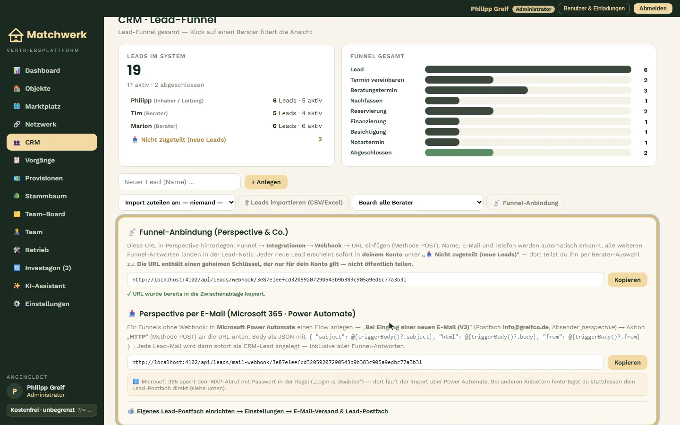Click the '+ Anlegen' button
This screenshot has width=680, height=425.
(x=266, y=182)
